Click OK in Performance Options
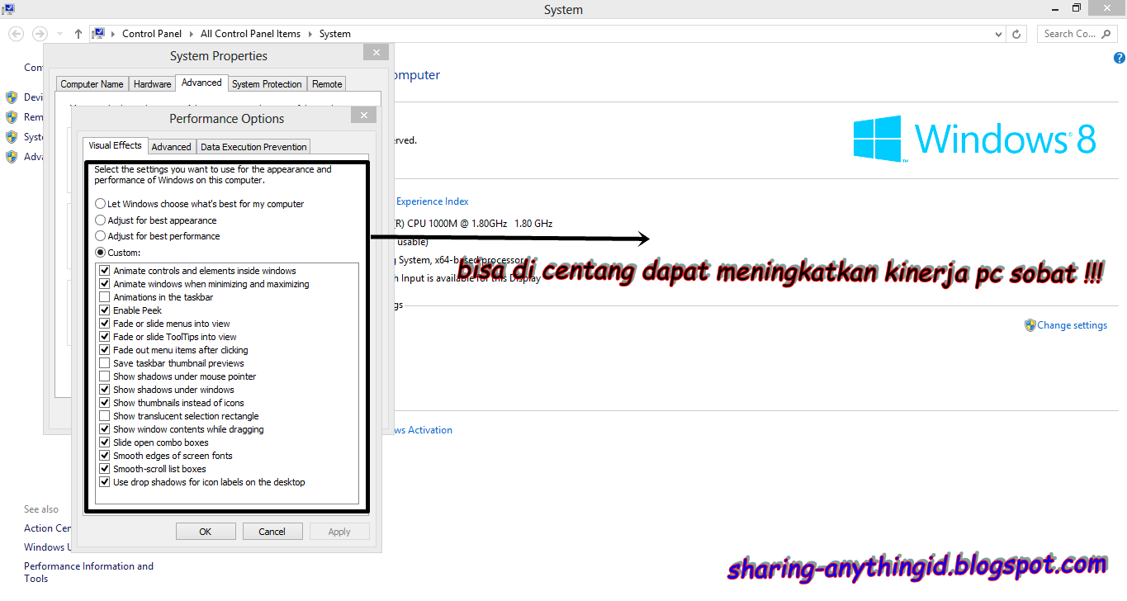Screen dimensions: 1127x601 (206, 532)
